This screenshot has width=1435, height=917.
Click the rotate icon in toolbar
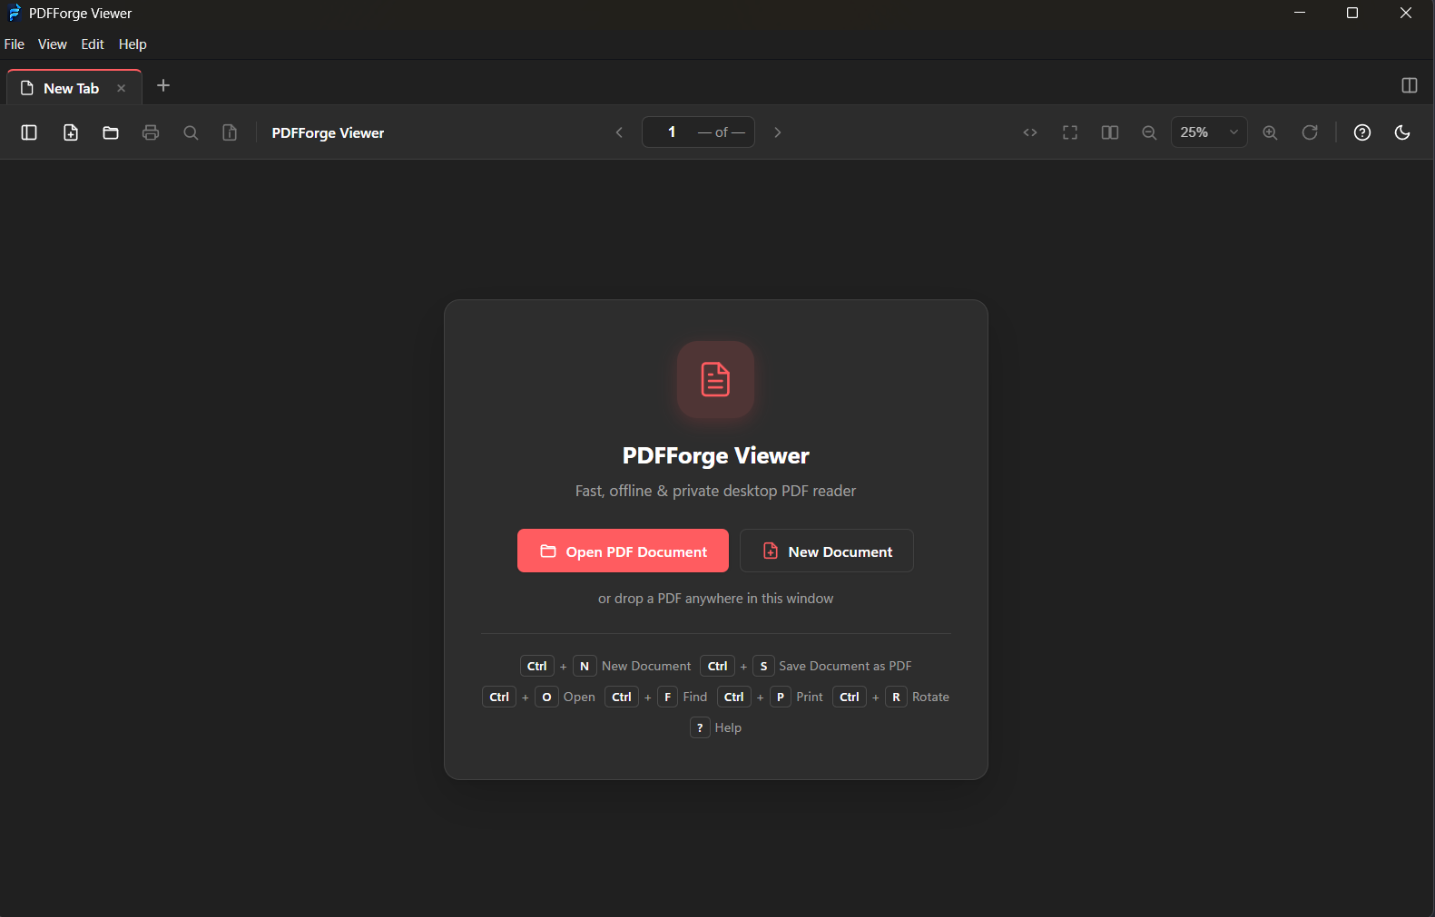click(1310, 132)
